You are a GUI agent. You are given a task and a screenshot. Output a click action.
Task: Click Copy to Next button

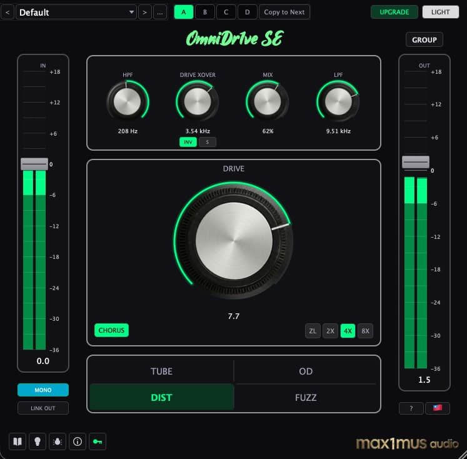(x=284, y=13)
